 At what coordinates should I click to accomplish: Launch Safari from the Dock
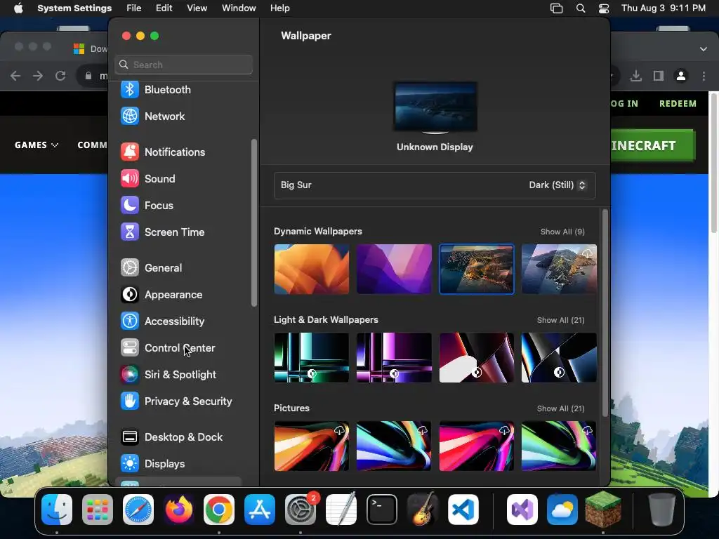pyautogui.click(x=138, y=510)
